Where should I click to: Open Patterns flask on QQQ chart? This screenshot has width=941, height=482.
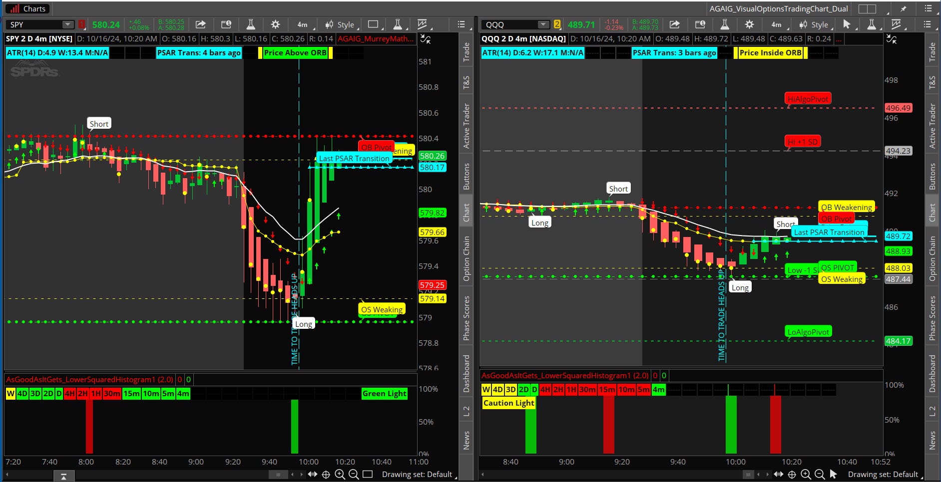(x=872, y=24)
